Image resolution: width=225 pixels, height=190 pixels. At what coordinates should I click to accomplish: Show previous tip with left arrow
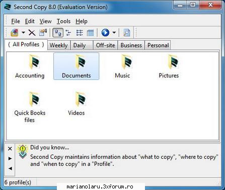pyautogui.click(x=10, y=168)
